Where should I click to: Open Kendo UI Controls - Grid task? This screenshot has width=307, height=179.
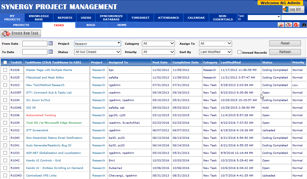43,161
